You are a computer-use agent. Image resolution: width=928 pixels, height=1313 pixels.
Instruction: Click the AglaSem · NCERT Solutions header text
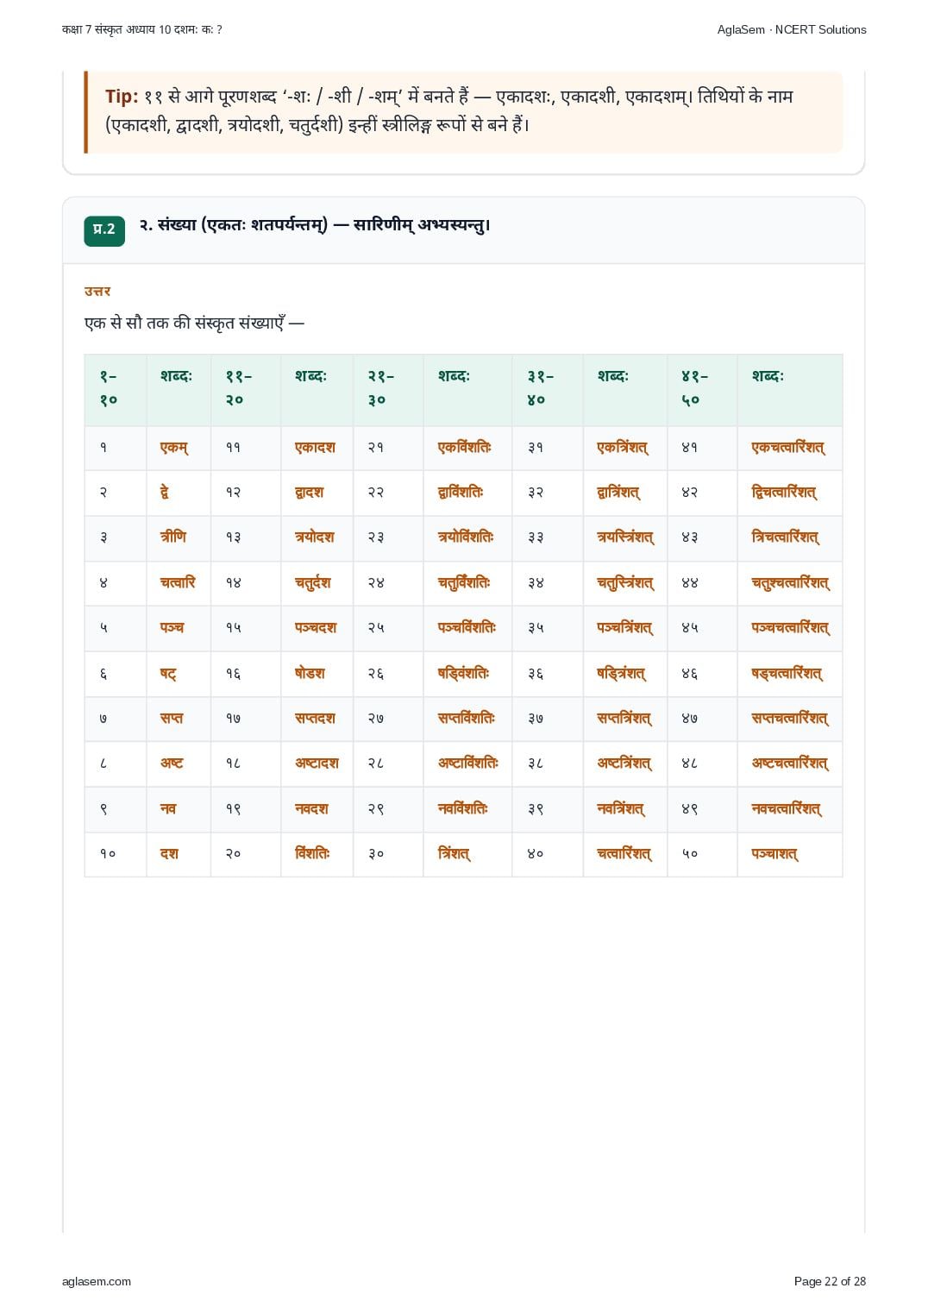coord(792,29)
